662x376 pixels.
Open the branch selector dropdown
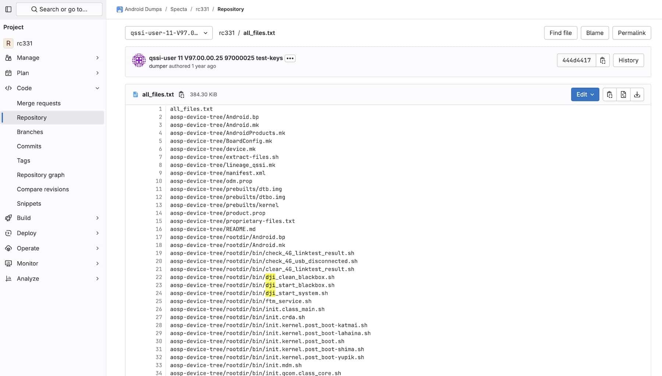coord(168,33)
